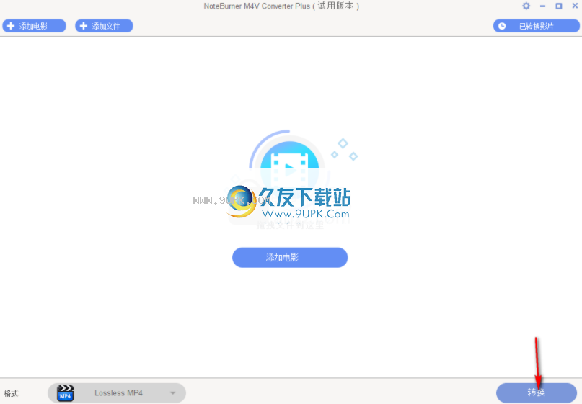Close the NoteBurner window

point(575,6)
